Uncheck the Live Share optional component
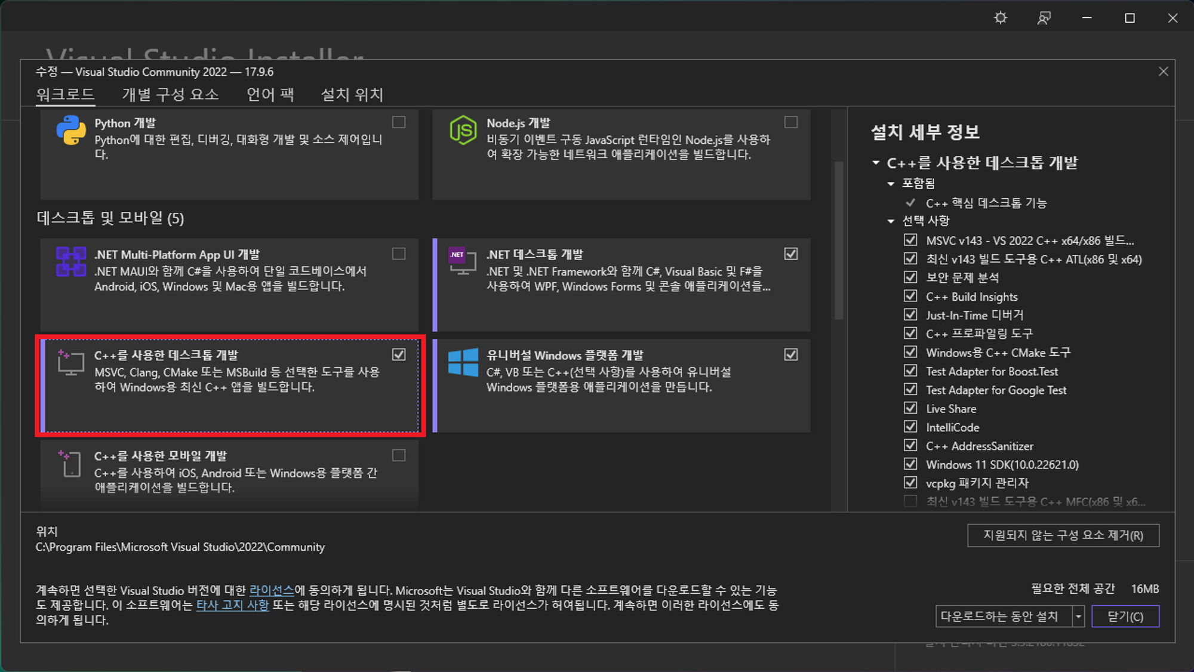The height and width of the screenshot is (672, 1194). (910, 408)
